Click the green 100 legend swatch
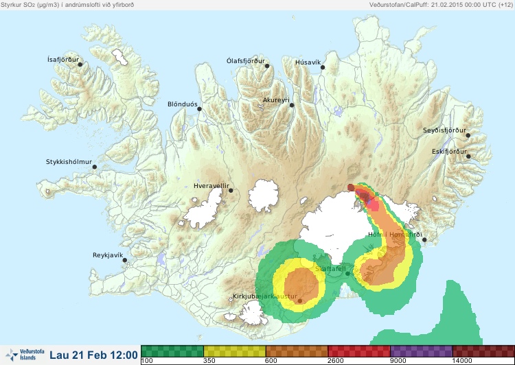 172,351
